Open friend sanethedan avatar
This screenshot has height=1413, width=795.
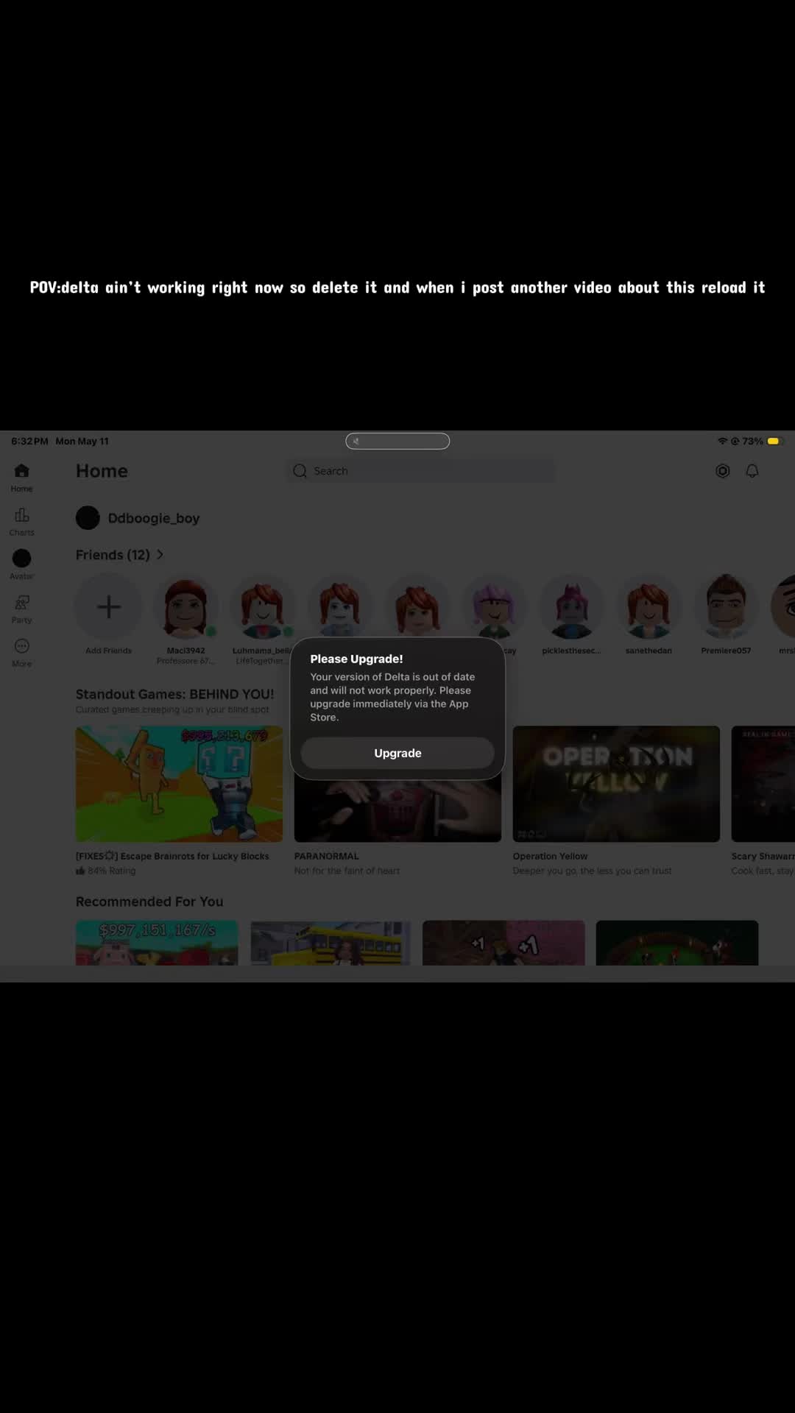point(649,607)
